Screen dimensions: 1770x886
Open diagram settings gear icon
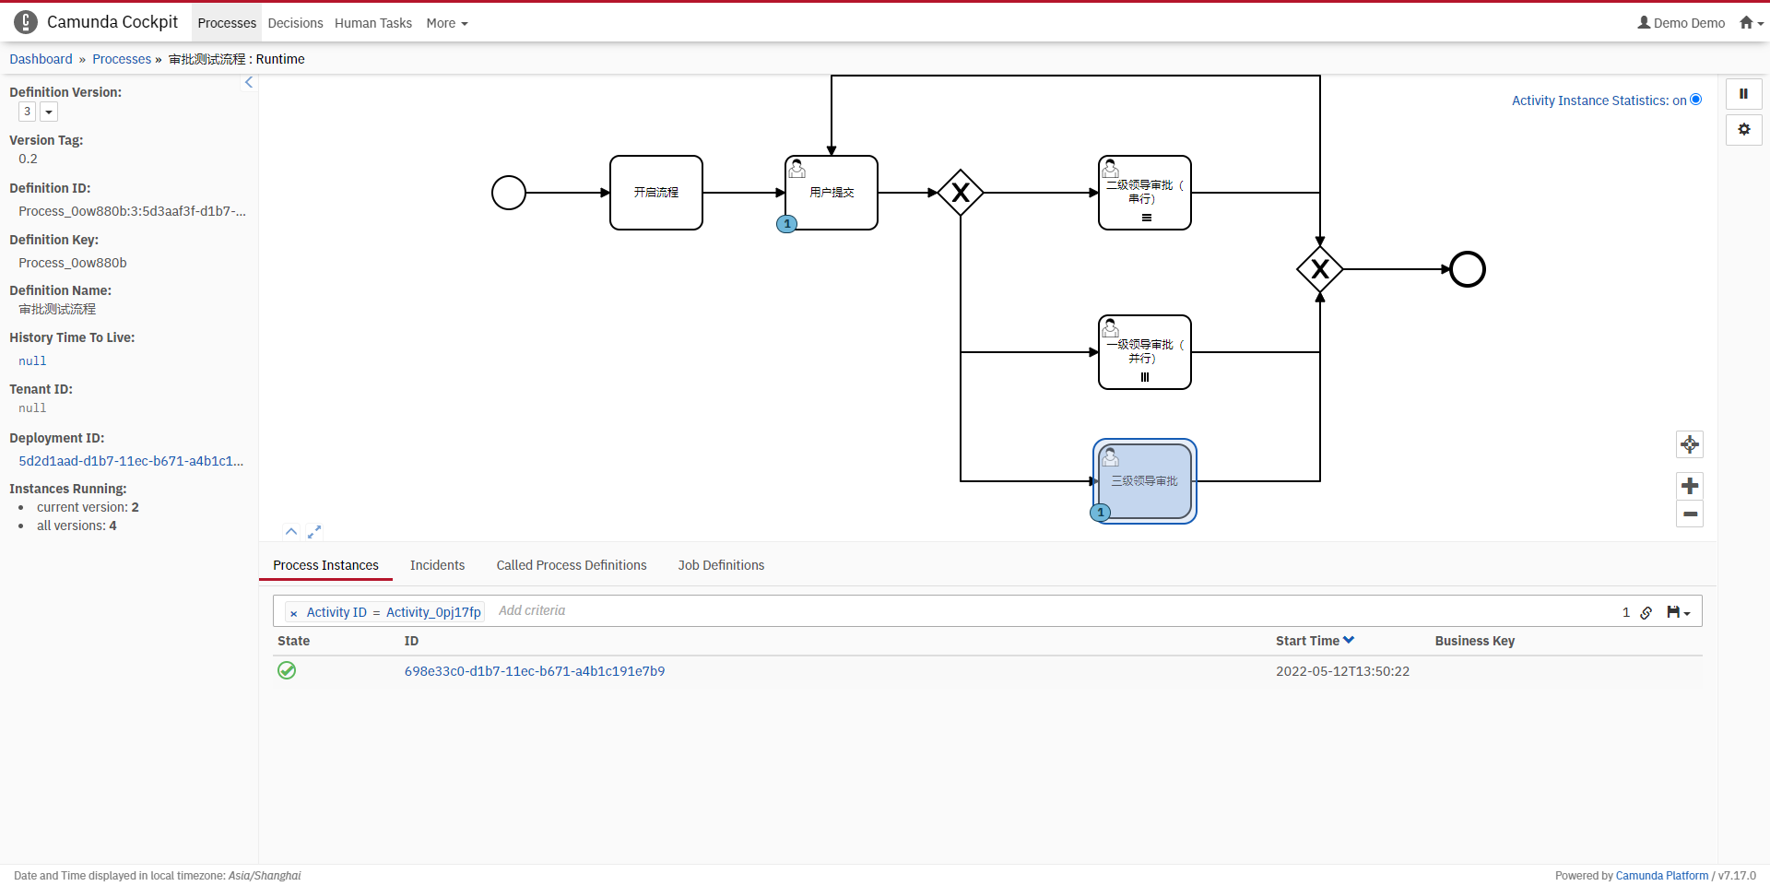(x=1743, y=130)
